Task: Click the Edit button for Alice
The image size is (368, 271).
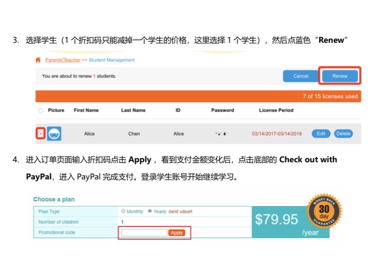Action: (x=321, y=134)
